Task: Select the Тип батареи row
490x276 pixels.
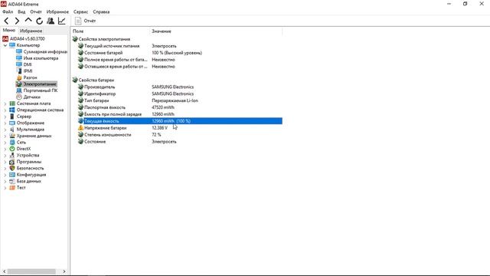Action: 177,100
